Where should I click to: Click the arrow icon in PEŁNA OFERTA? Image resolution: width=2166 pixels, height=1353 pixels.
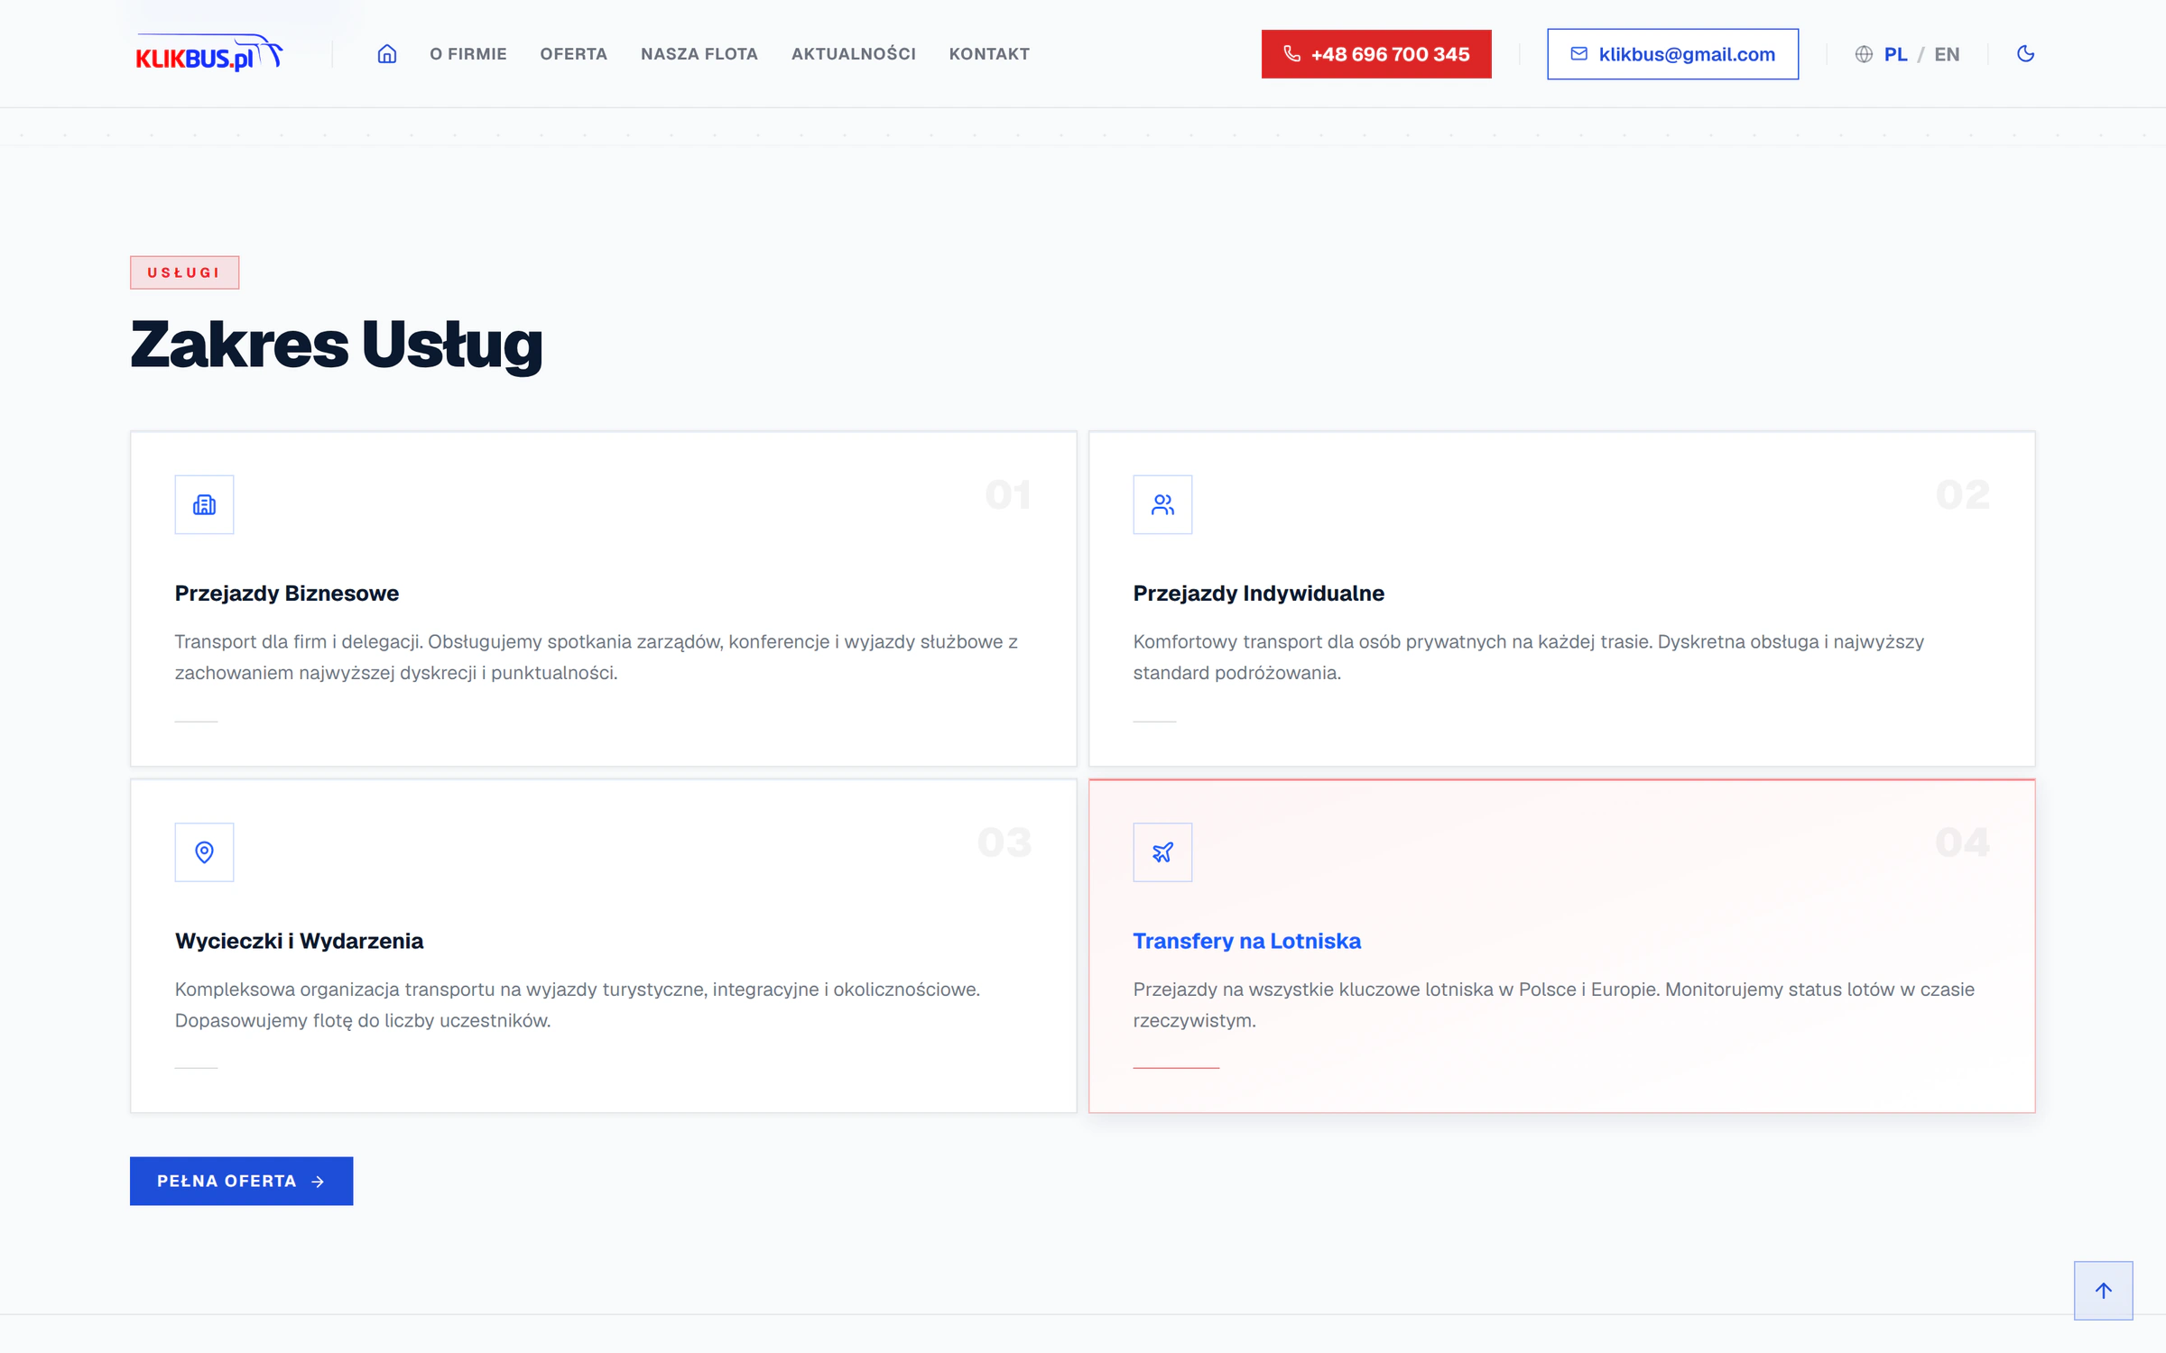point(318,1182)
